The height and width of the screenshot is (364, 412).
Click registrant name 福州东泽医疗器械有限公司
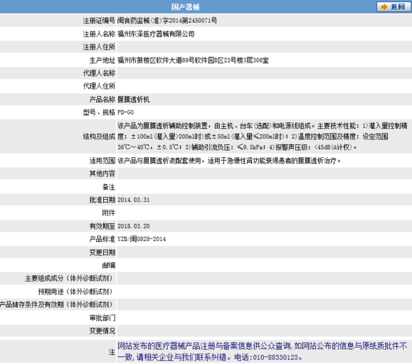click(156, 34)
